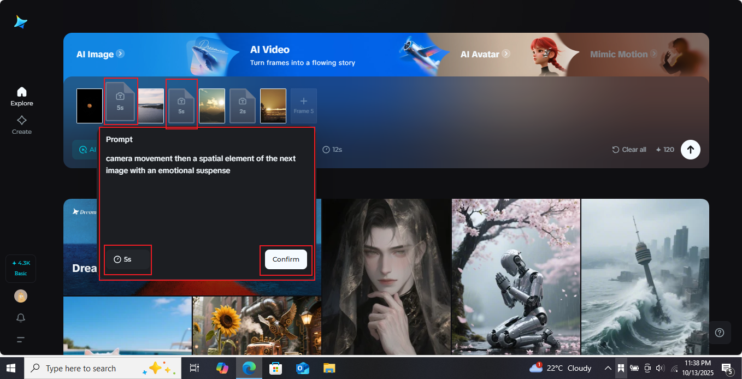Open File Explorer from the taskbar

[x=328, y=368]
